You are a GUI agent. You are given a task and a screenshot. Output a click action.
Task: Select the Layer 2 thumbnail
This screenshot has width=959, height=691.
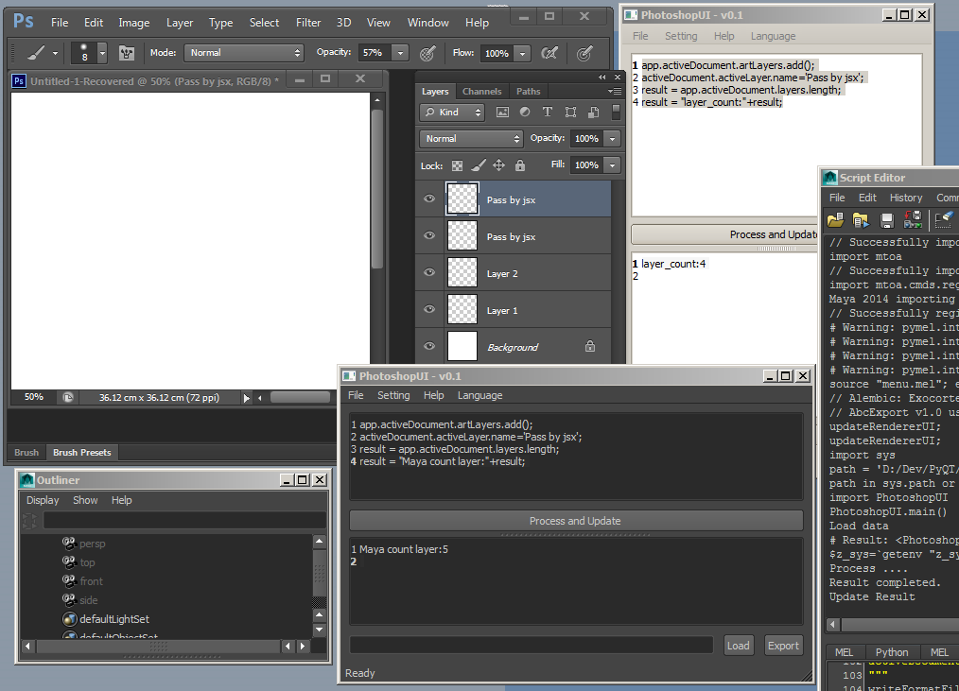click(x=462, y=272)
